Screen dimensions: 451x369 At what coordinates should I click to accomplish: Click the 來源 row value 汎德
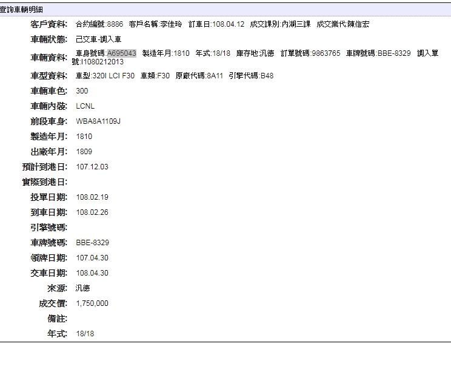pos(83,288)
